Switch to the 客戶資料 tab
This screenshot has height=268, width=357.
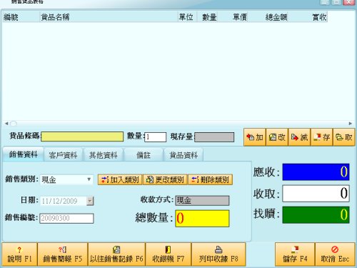coord(63,155)
